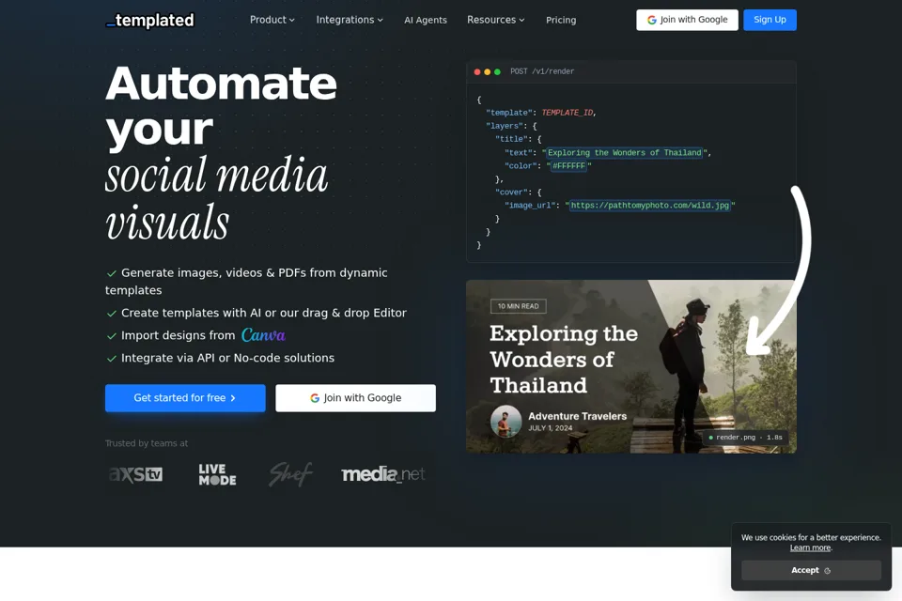Click the yellow dot in code window

tap(488, 72)
